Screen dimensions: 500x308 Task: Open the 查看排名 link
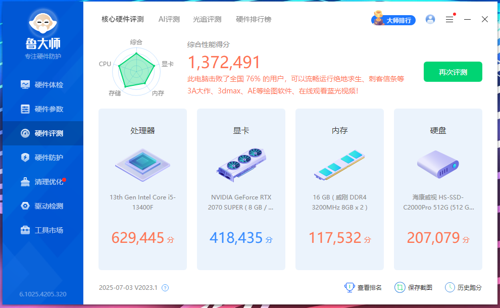[x=363, y=288]
